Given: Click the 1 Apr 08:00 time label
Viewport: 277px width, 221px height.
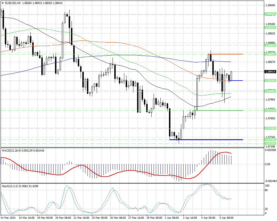Looking at the screenshot, I should [x=172, y=218].
